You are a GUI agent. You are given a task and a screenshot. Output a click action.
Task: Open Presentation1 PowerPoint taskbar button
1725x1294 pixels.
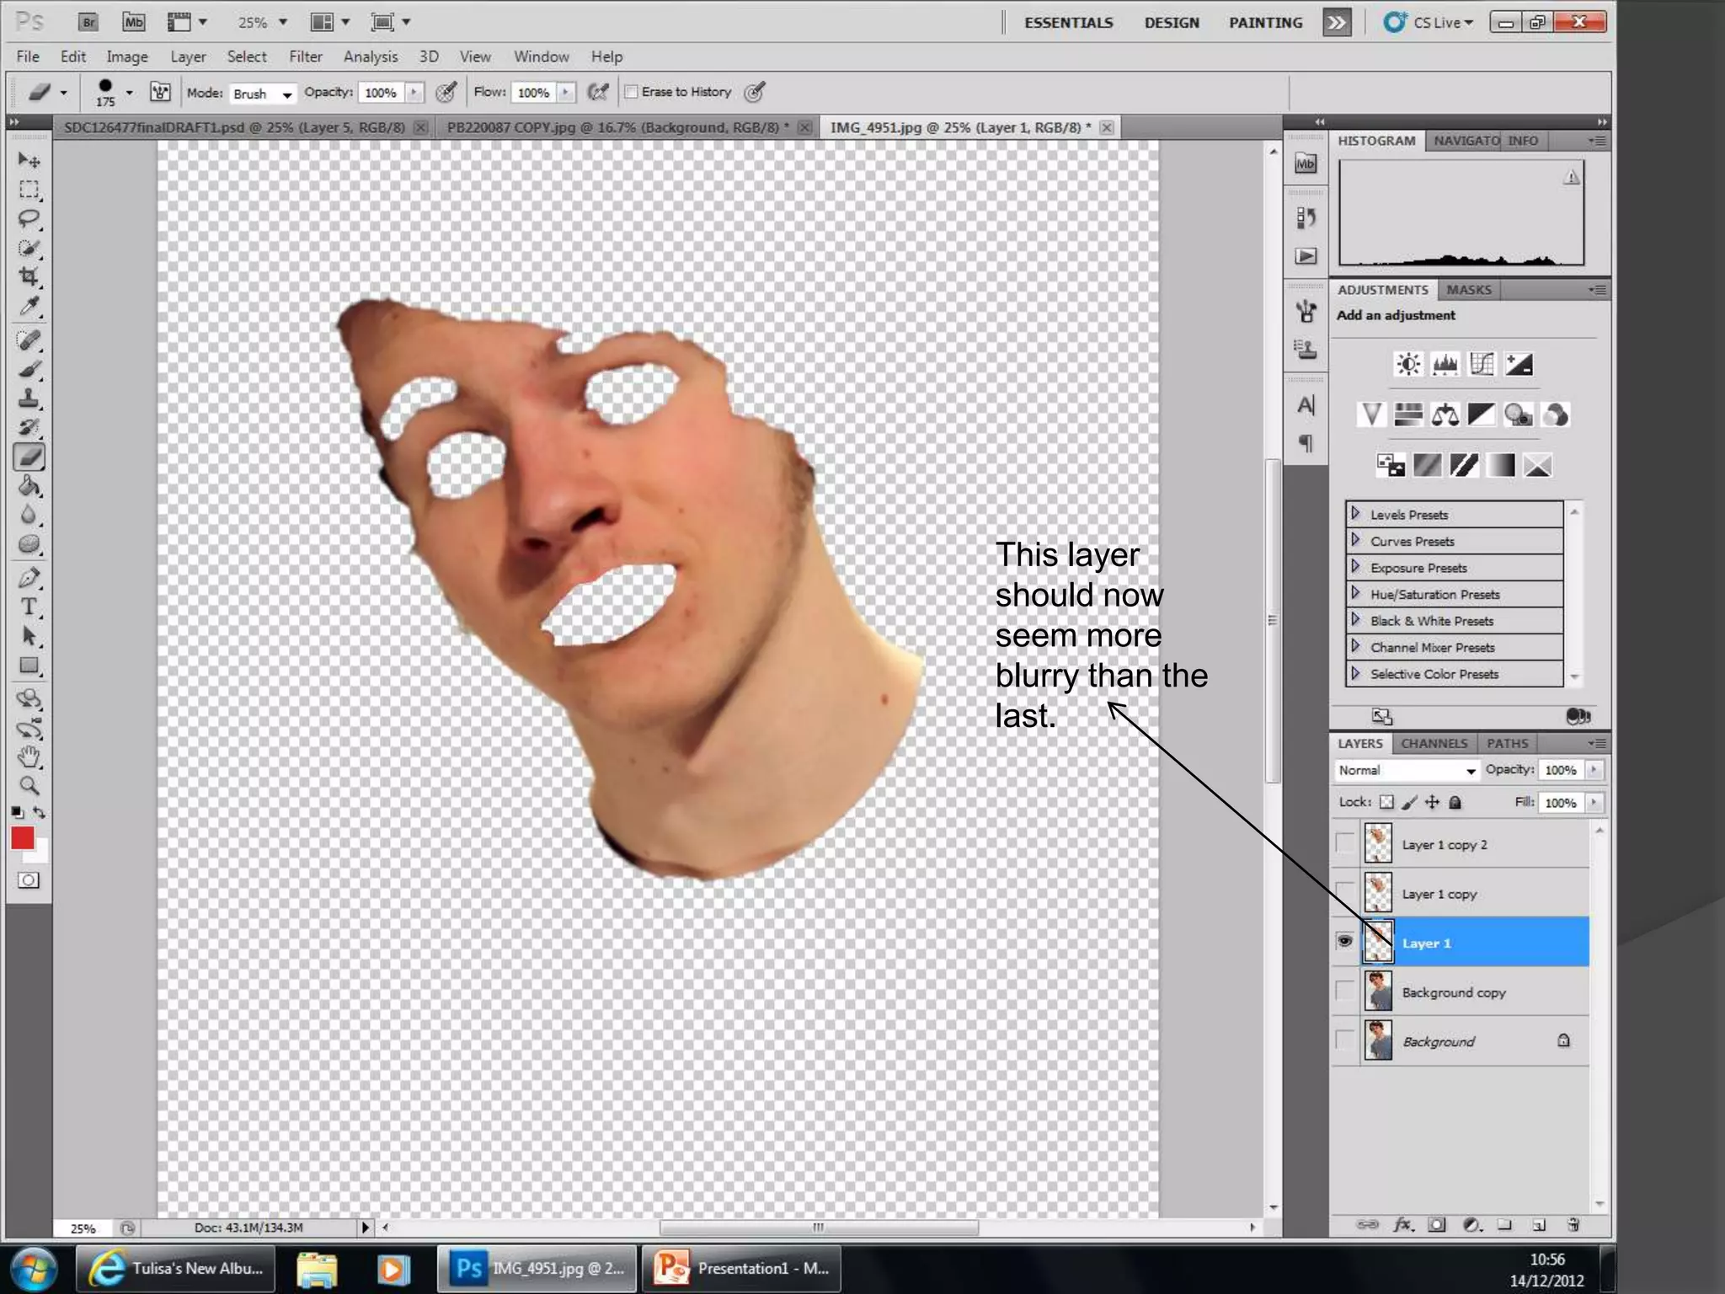pyautogui.click(x=742, y=1268)
